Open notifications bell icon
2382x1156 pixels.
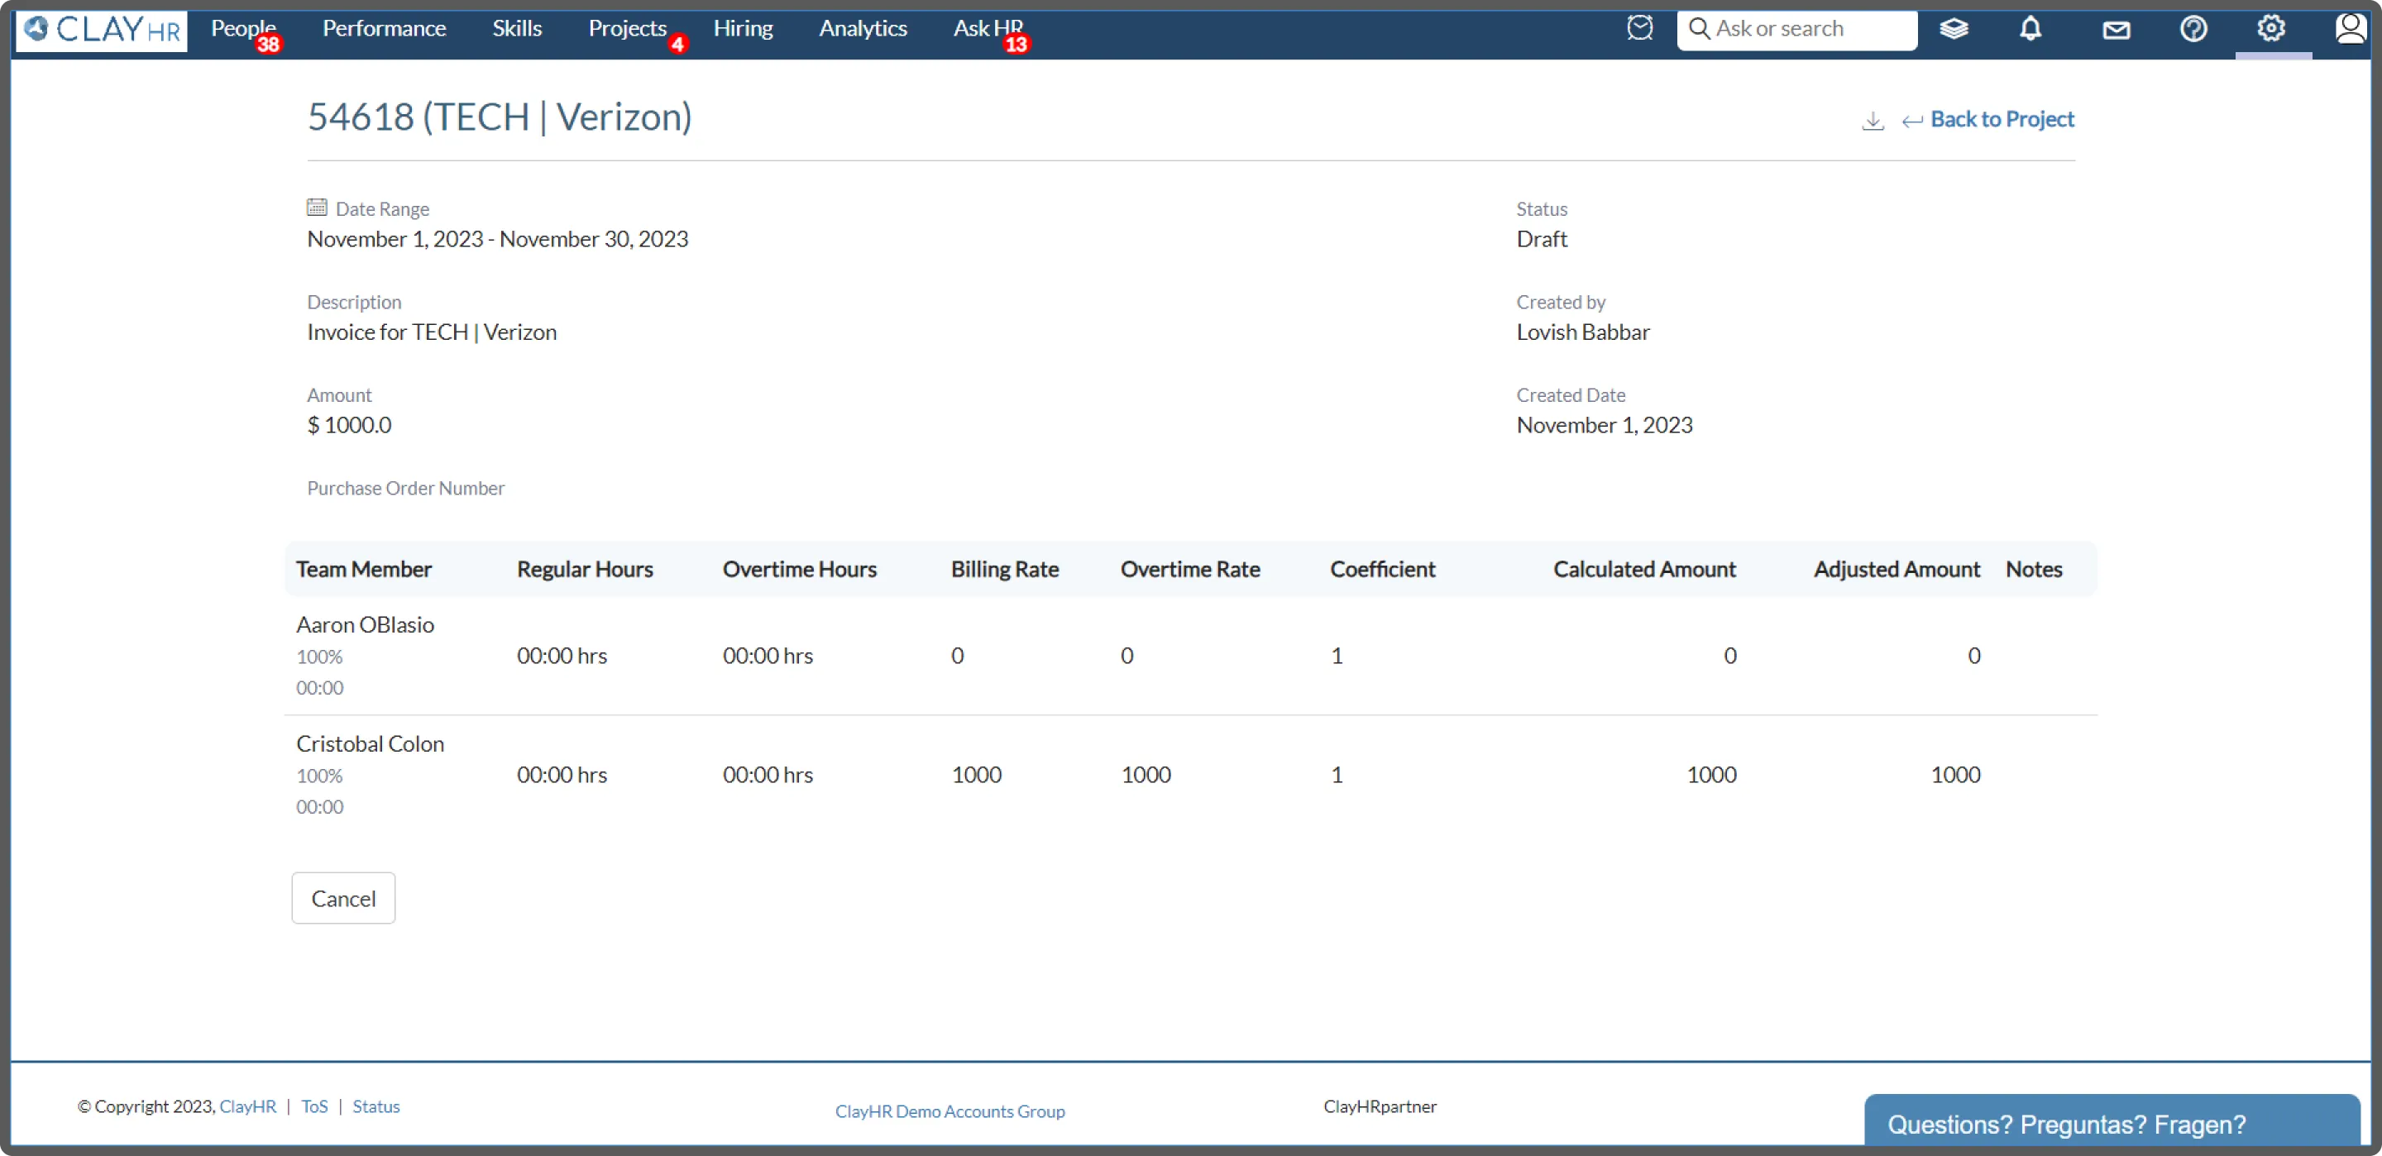click(2030, 29)
